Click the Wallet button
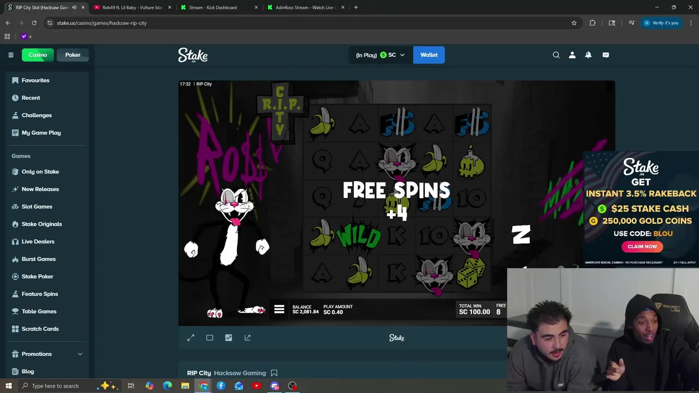This screenshot has width=699, height=393. (x=429, y=55)
